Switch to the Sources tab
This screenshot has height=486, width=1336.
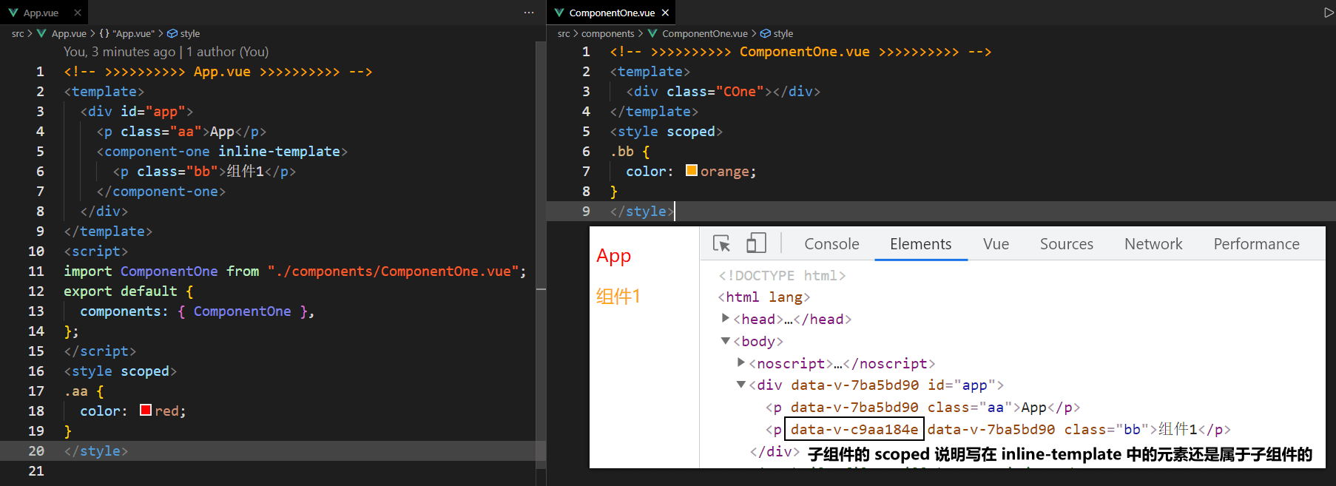pos(1067,244)
